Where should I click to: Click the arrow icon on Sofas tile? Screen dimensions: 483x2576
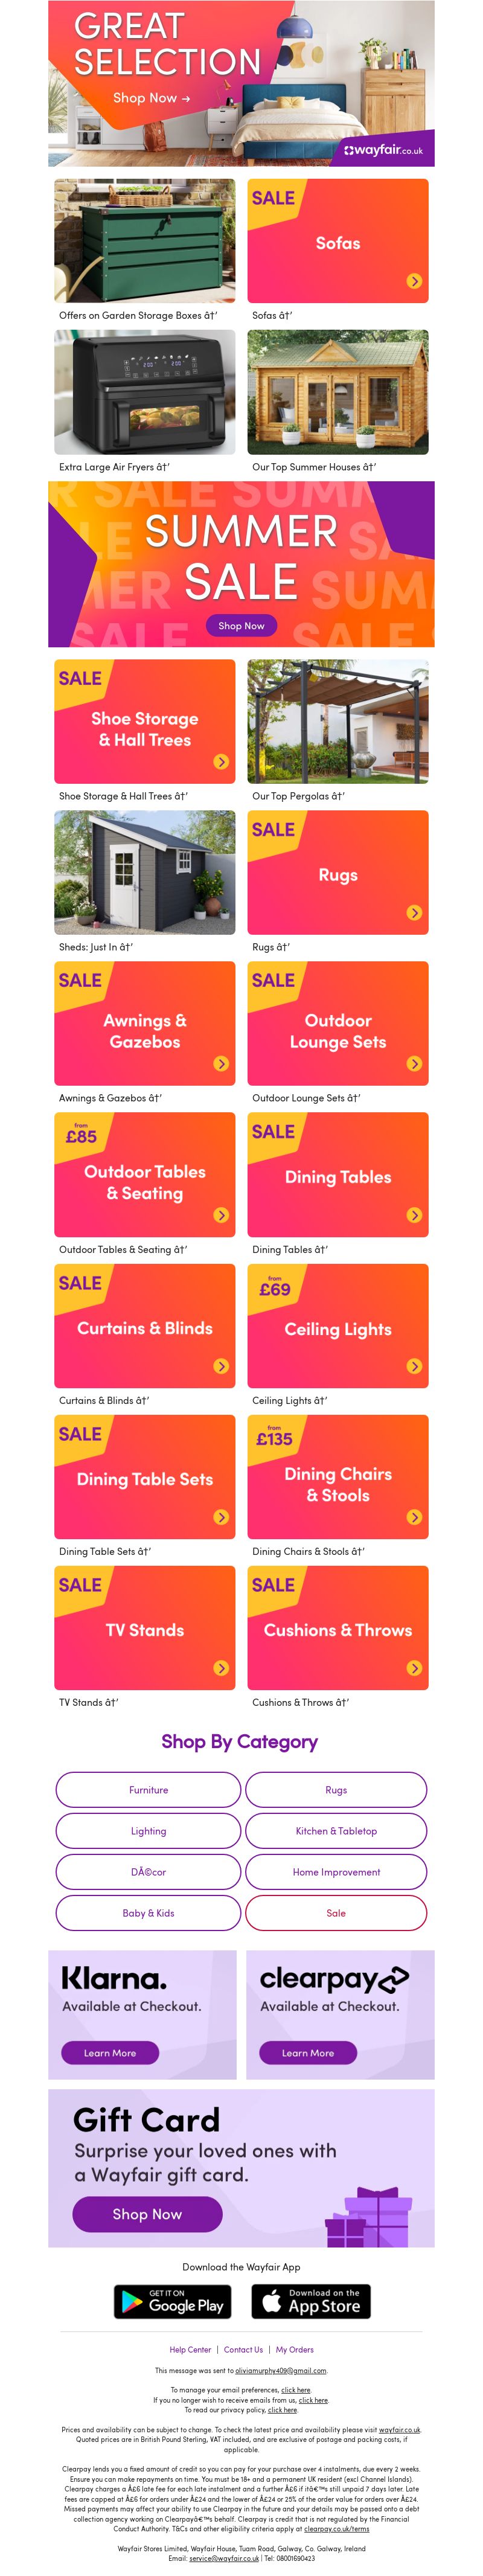tap(414, 282)
